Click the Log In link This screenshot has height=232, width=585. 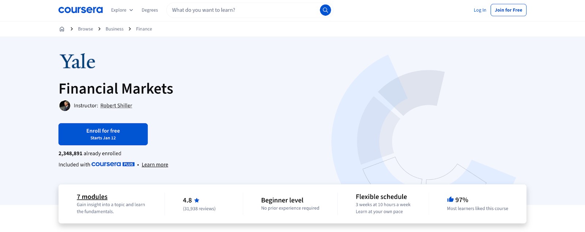click(x=480, y=10)
